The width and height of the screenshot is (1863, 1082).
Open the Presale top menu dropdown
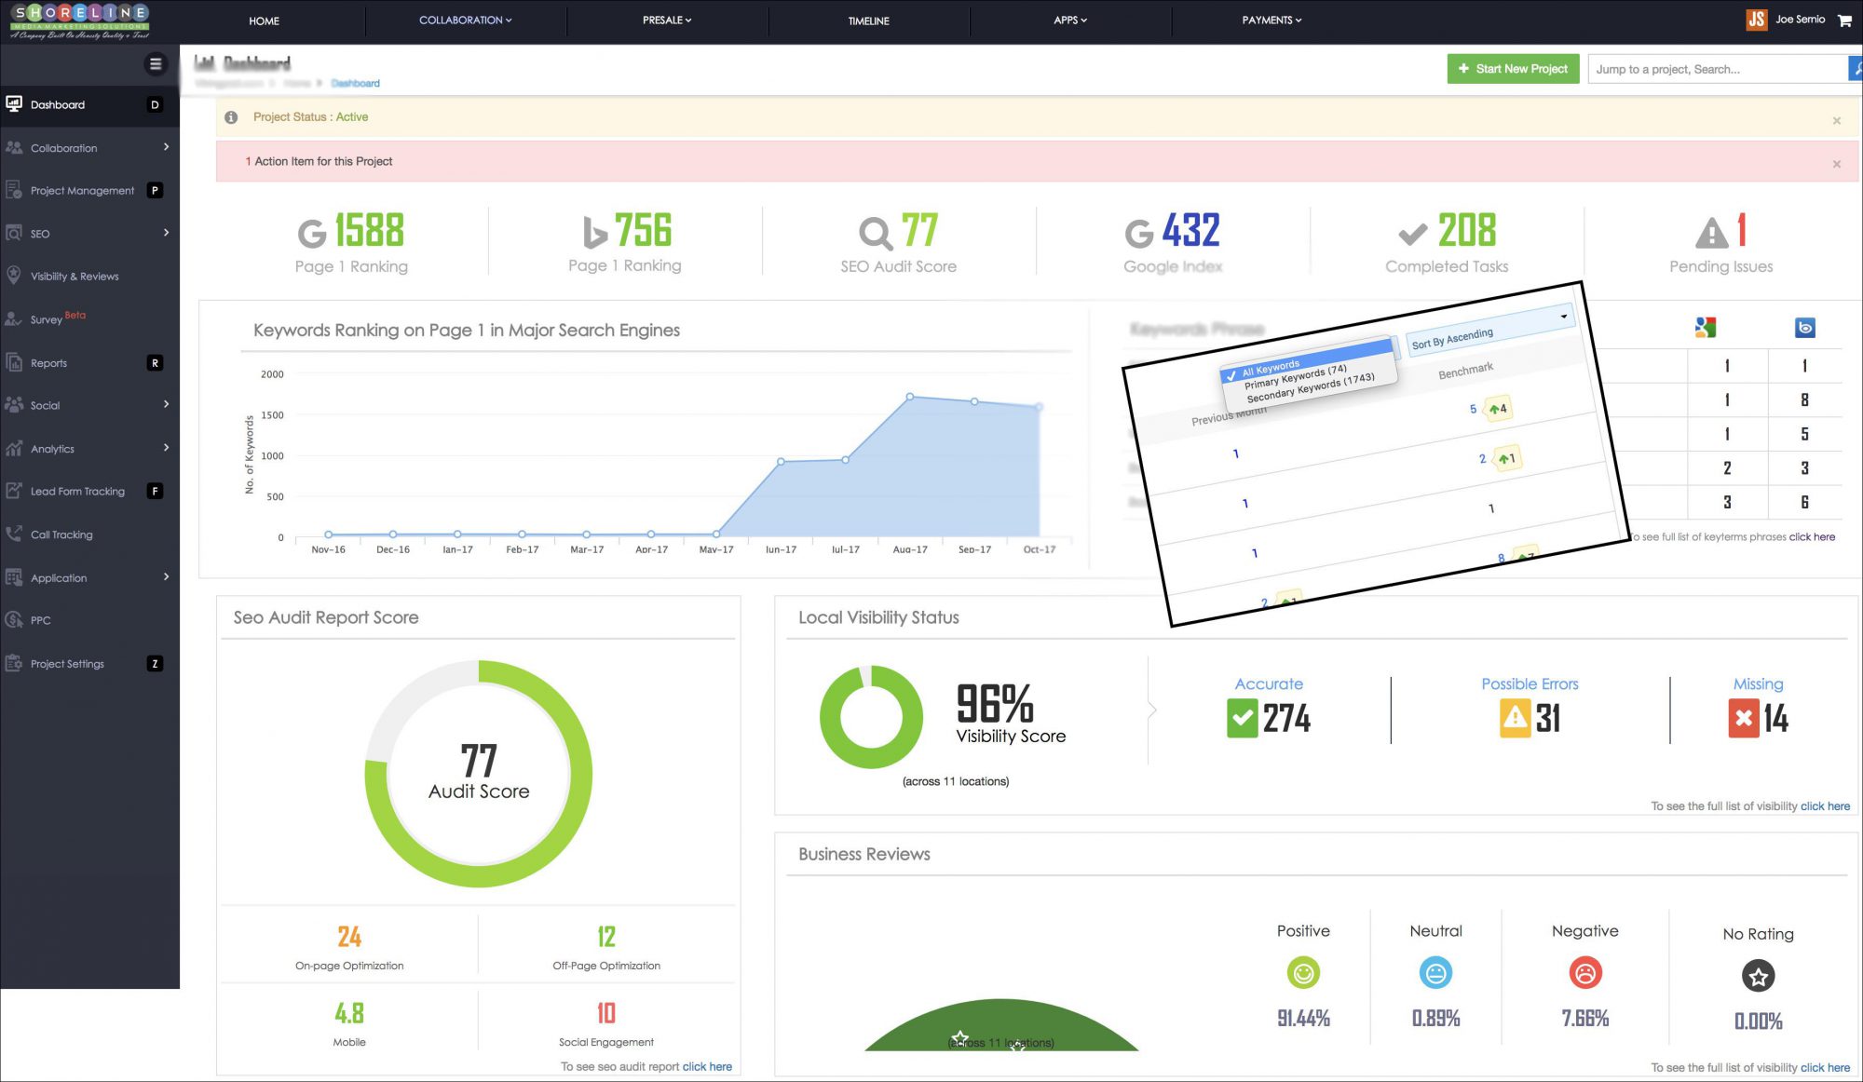pos(667,20)
